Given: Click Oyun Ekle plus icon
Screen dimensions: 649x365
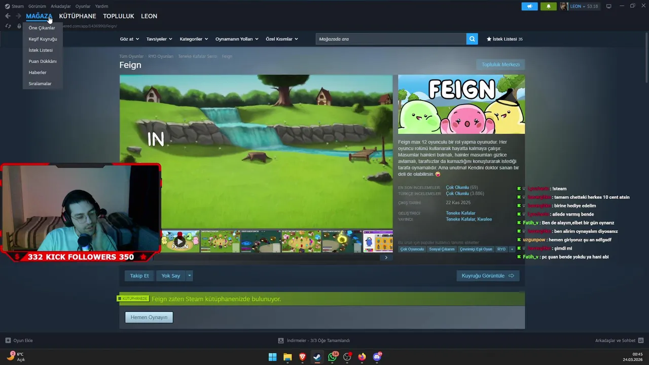Looking at the screenshot, I should (x=8, y=341).
